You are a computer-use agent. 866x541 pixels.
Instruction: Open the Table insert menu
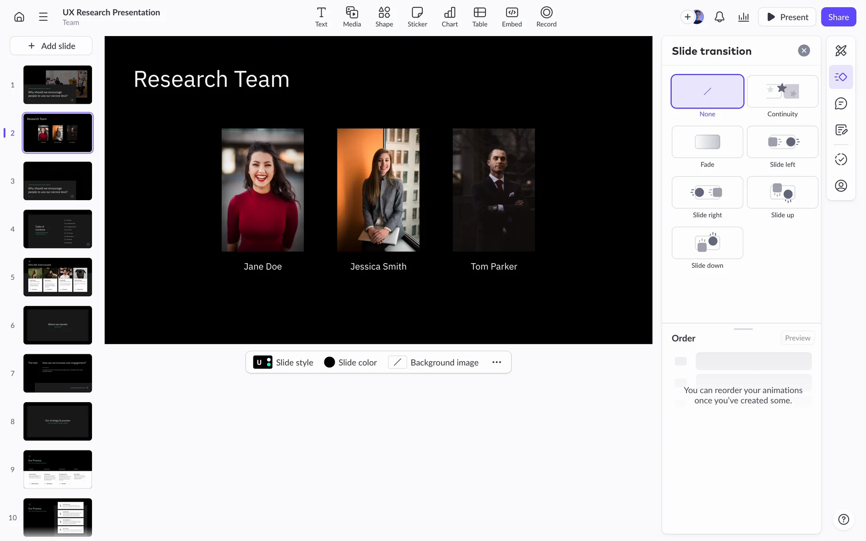point(479,17)
